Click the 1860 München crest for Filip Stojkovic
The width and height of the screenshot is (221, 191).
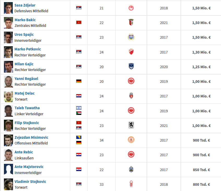pyautogui.click(x=131, y=125)
